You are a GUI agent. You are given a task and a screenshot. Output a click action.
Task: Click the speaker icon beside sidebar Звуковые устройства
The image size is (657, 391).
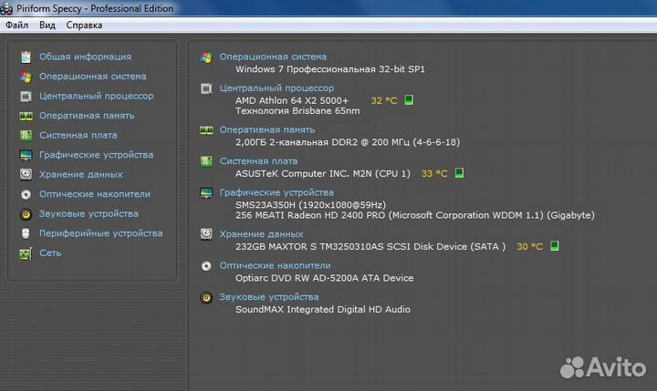(26, 214)
